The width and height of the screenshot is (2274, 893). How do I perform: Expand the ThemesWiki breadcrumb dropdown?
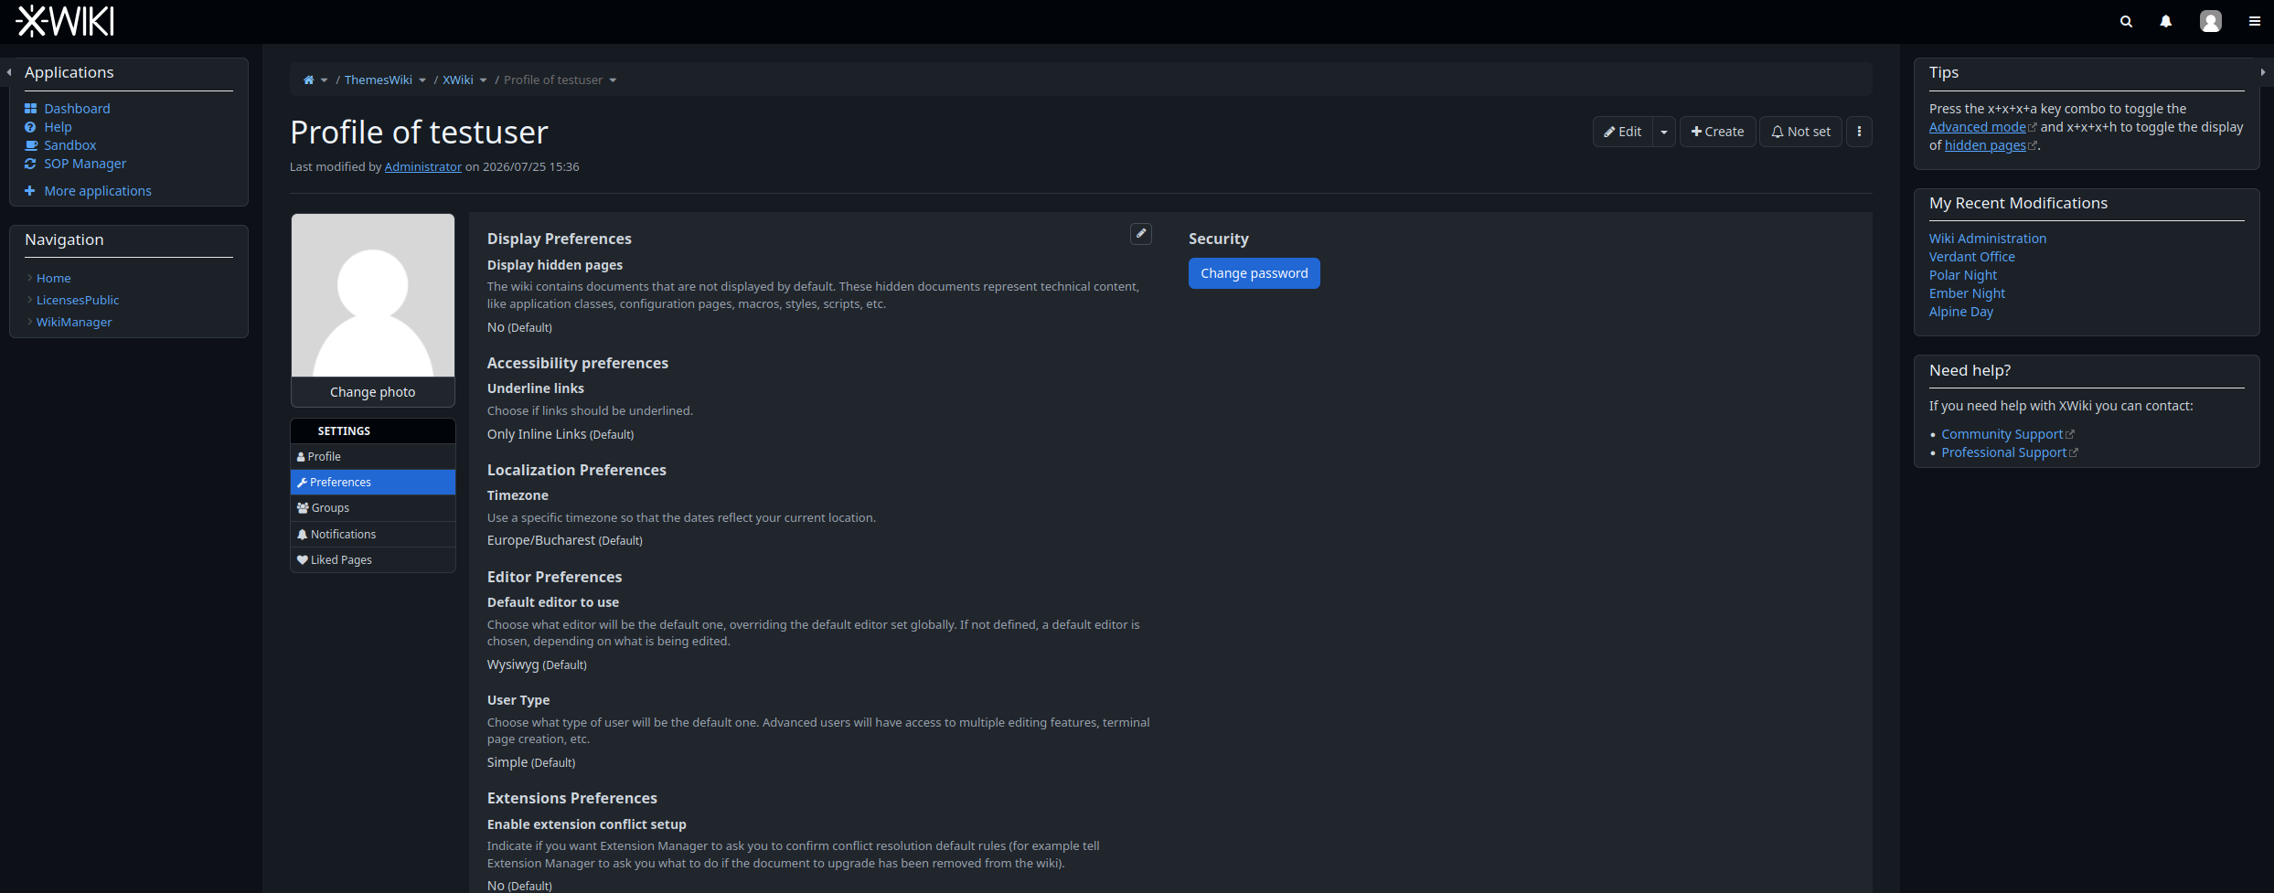(422, 80)
